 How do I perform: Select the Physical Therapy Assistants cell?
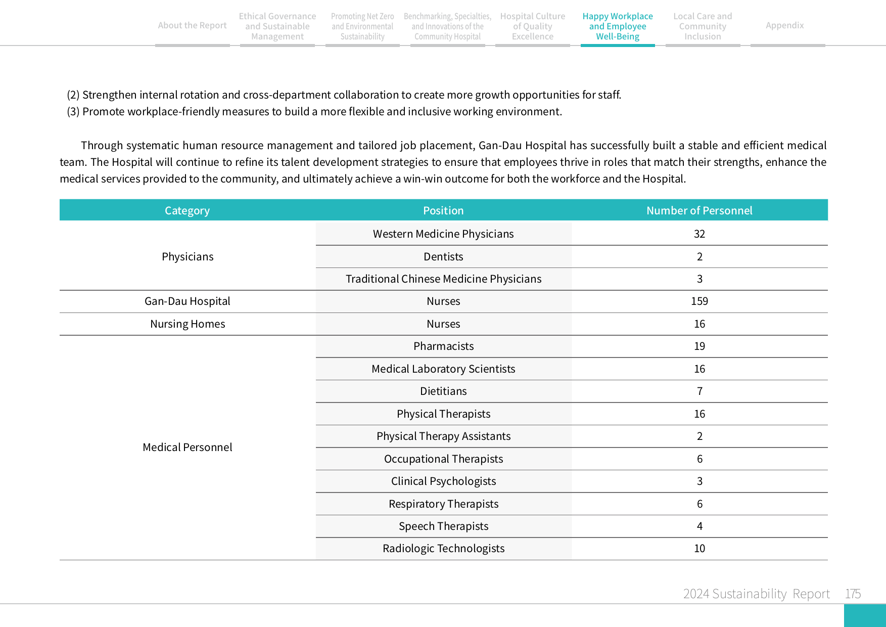click(x=443, y=436)
